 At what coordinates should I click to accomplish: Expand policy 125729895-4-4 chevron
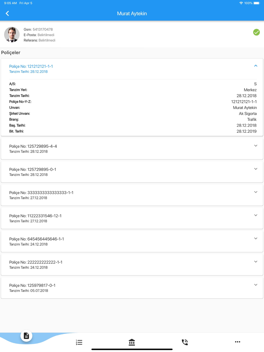256,146
